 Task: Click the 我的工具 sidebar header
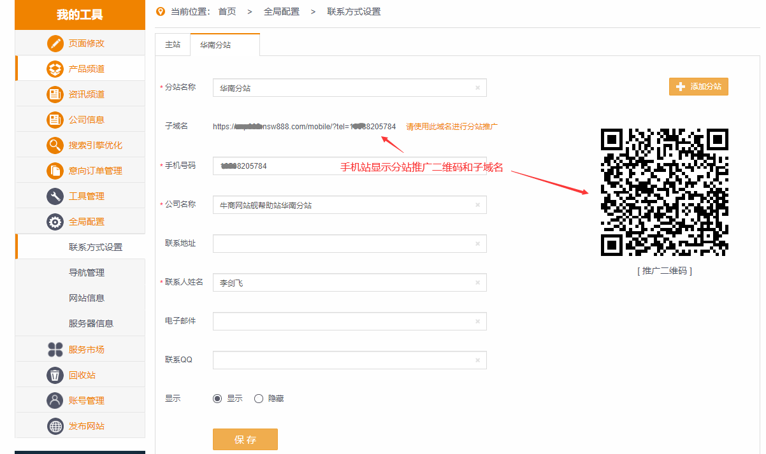point(80,15)
